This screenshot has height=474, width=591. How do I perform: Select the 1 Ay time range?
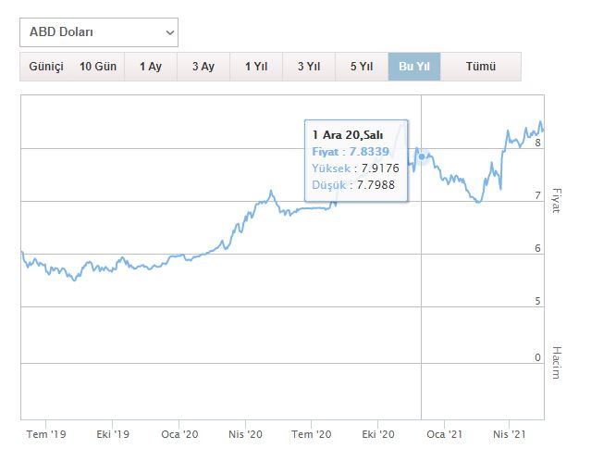150,67
